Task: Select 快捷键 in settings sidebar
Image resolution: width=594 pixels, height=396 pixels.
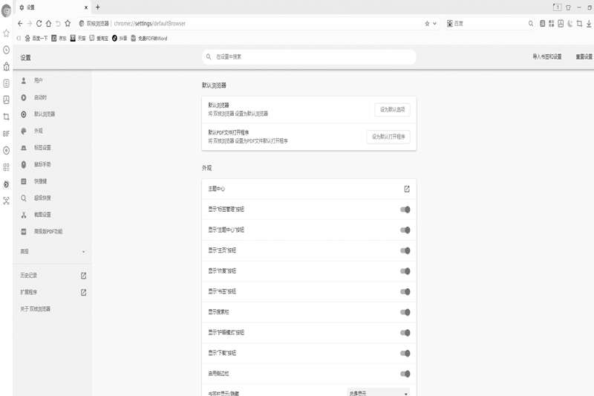Action: (40, 181)
